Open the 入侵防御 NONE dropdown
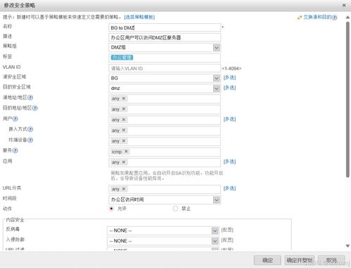 point(215,241)
